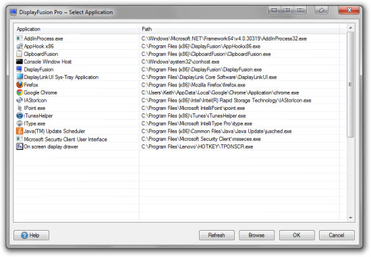
Task: Click the Cancel button
Action: 337,235
